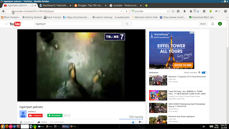The width and height of the screenshot is (229, 129).
Task: Show more bookmarks via overflow chevron
Action: click(x=227, y=17)
